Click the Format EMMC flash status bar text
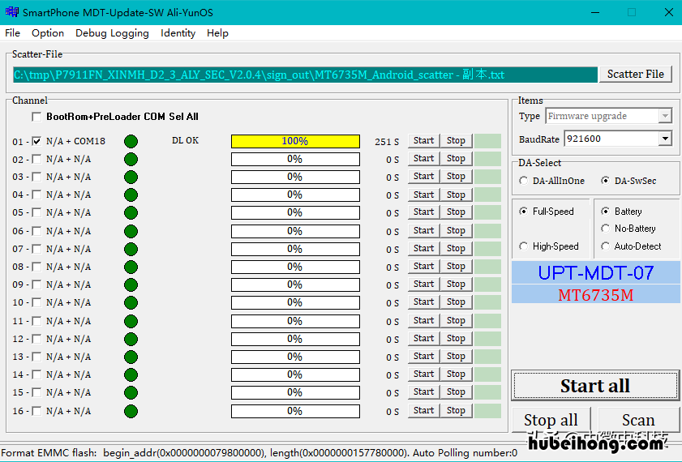The width and height of the screenshot is (682, 462). [260, 453]
